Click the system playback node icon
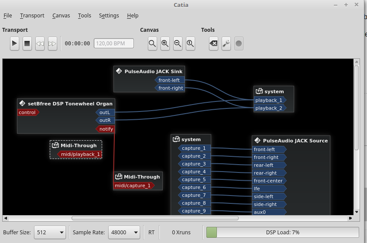Viewport: 367px width, 243px height. [x=259, y=91]
